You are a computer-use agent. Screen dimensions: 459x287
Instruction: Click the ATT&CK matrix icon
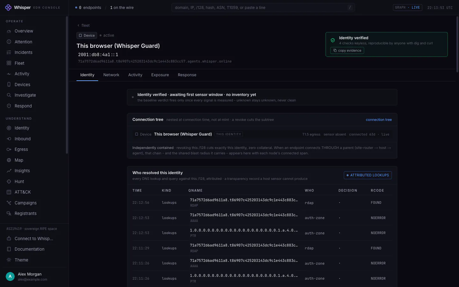9,192
